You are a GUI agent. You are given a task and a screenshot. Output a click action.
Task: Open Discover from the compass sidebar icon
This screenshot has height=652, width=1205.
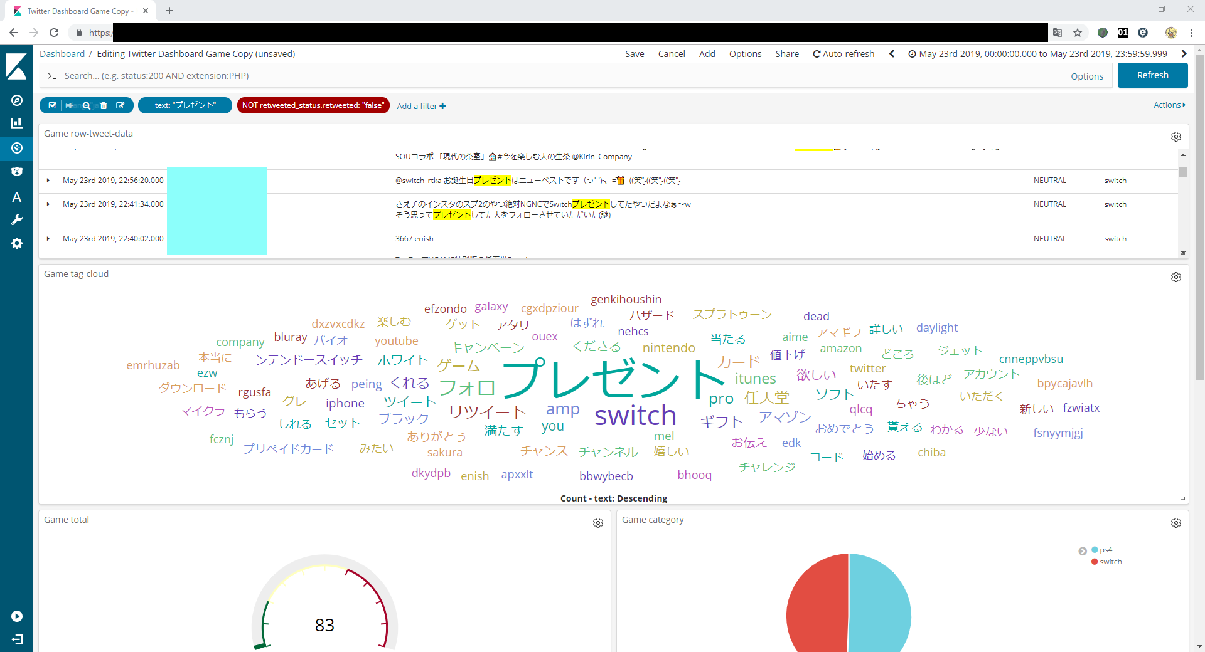(x=17, y=100)
